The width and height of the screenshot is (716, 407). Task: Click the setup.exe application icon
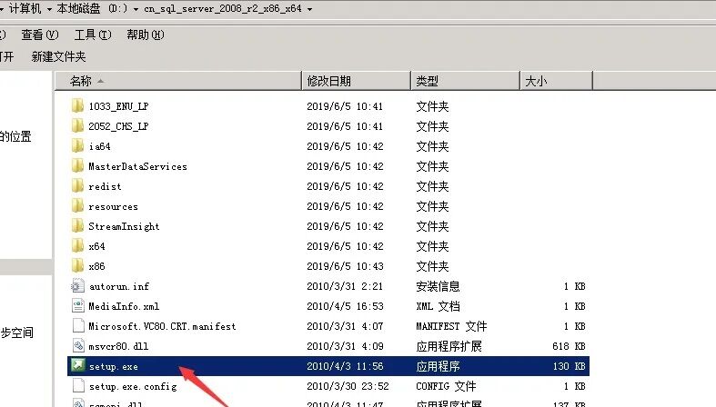(x=77, y=366)
